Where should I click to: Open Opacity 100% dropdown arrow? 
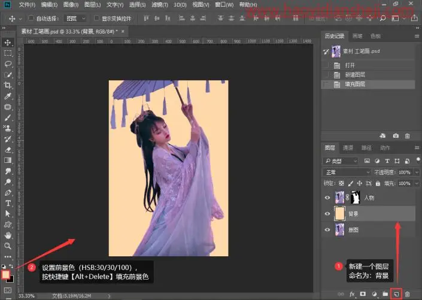click(417, 172)
